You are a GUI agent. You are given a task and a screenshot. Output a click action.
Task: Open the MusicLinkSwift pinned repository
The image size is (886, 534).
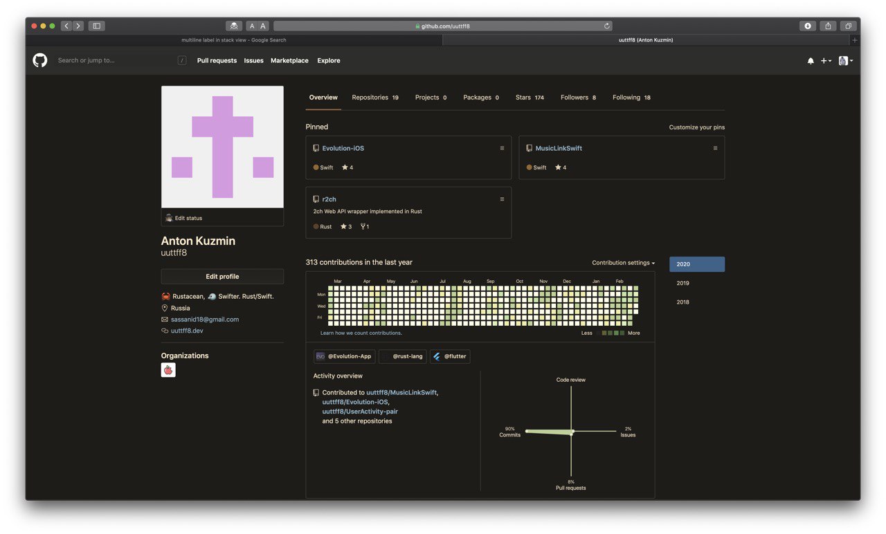click(559, 148)
